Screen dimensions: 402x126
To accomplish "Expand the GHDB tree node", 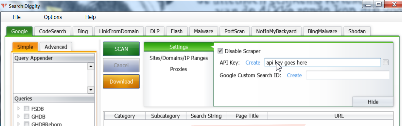I will (x=19, y=116).
